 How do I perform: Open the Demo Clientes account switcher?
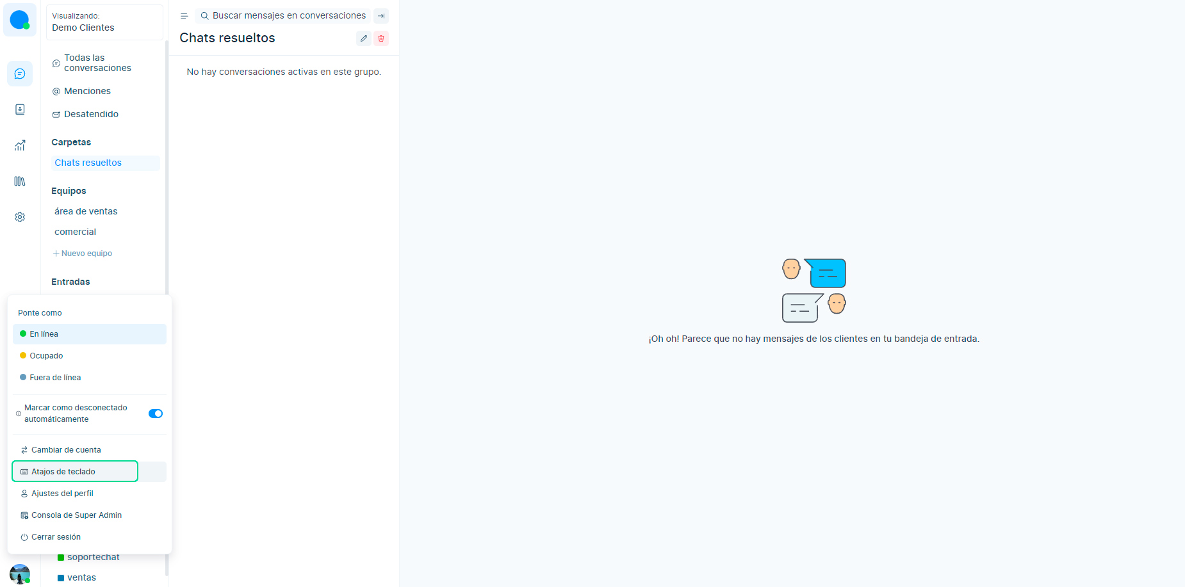(104, 22)
